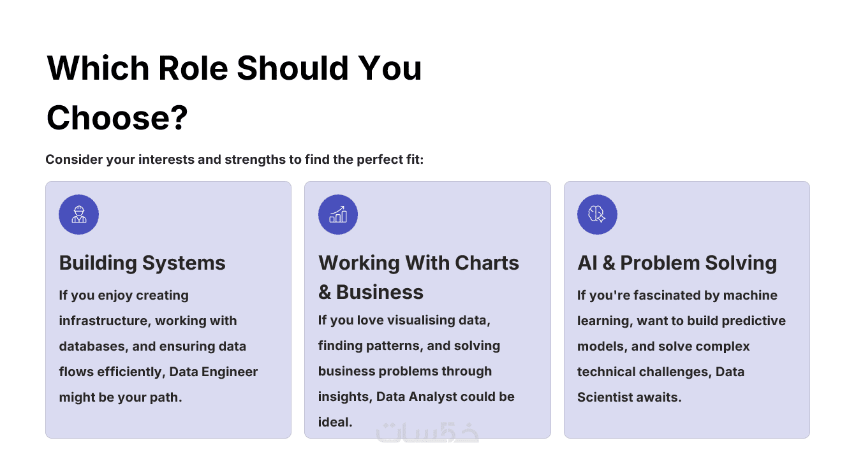The height and width of the screenshot is (452, 856).
Task: Click the Khamsat watermark logo
Action: pos(427,432)
